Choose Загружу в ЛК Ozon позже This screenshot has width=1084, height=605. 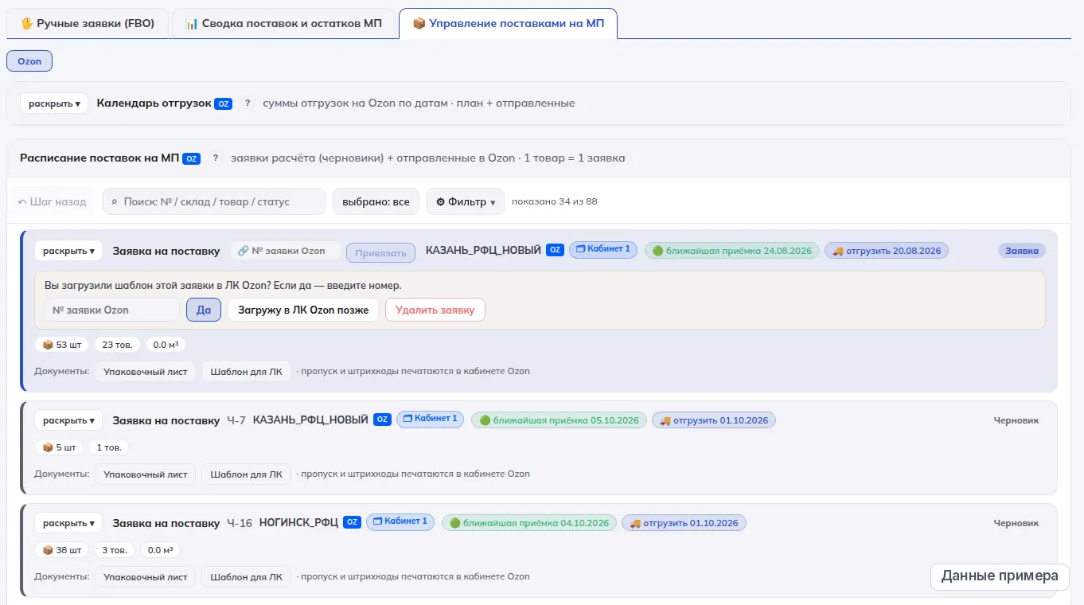pos(303,310)
